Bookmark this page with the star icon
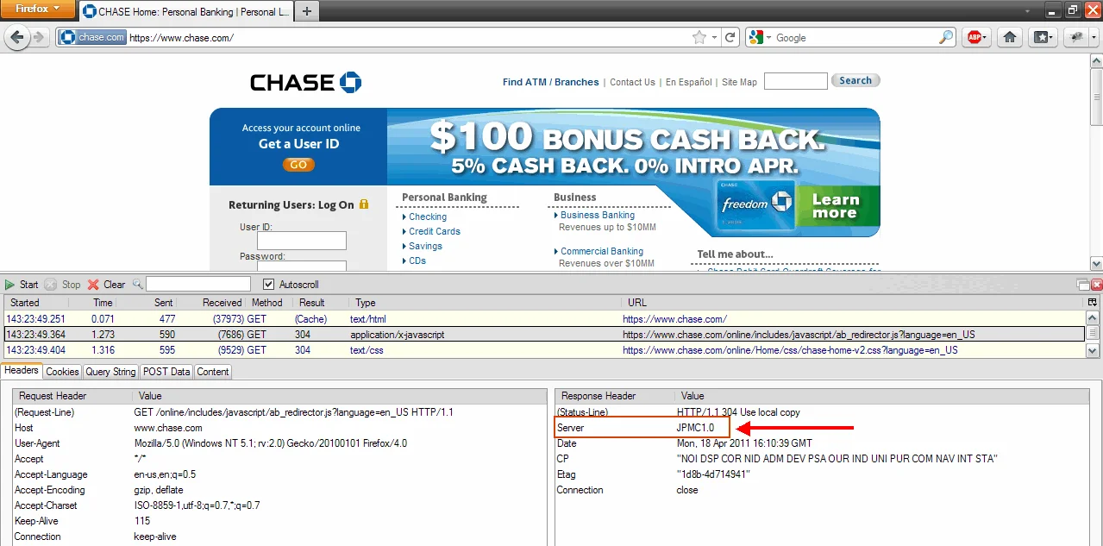The width and height of the screenshot is (1103, 546). coord(699,37)
